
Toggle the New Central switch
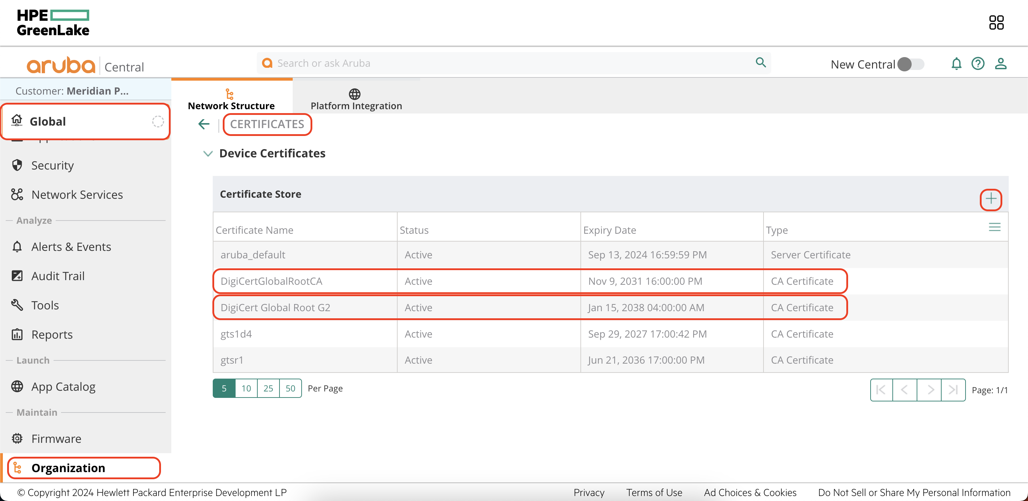911,64
